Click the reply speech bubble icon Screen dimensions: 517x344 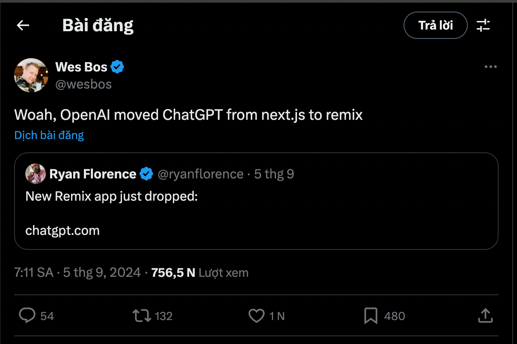coord(27,316)
